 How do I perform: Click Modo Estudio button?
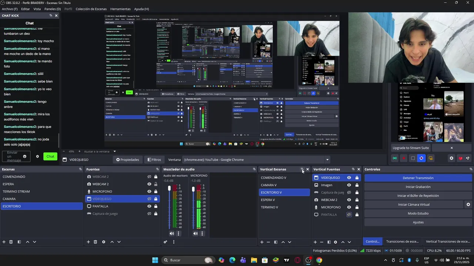418,214
